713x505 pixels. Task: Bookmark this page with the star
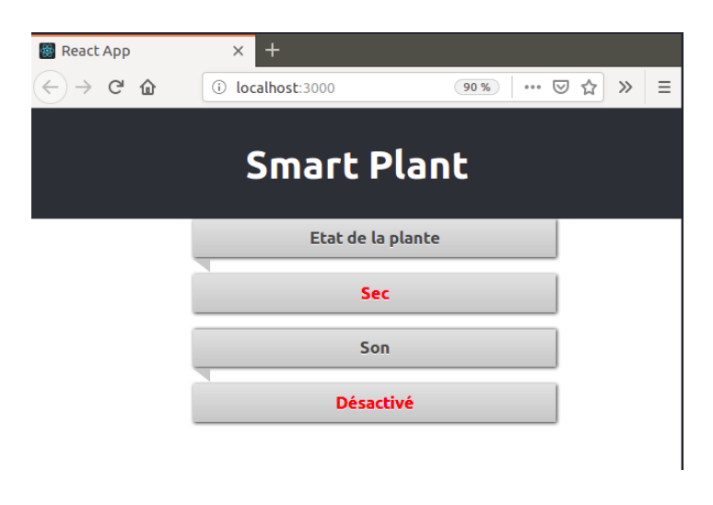click(x=589, y=88)
